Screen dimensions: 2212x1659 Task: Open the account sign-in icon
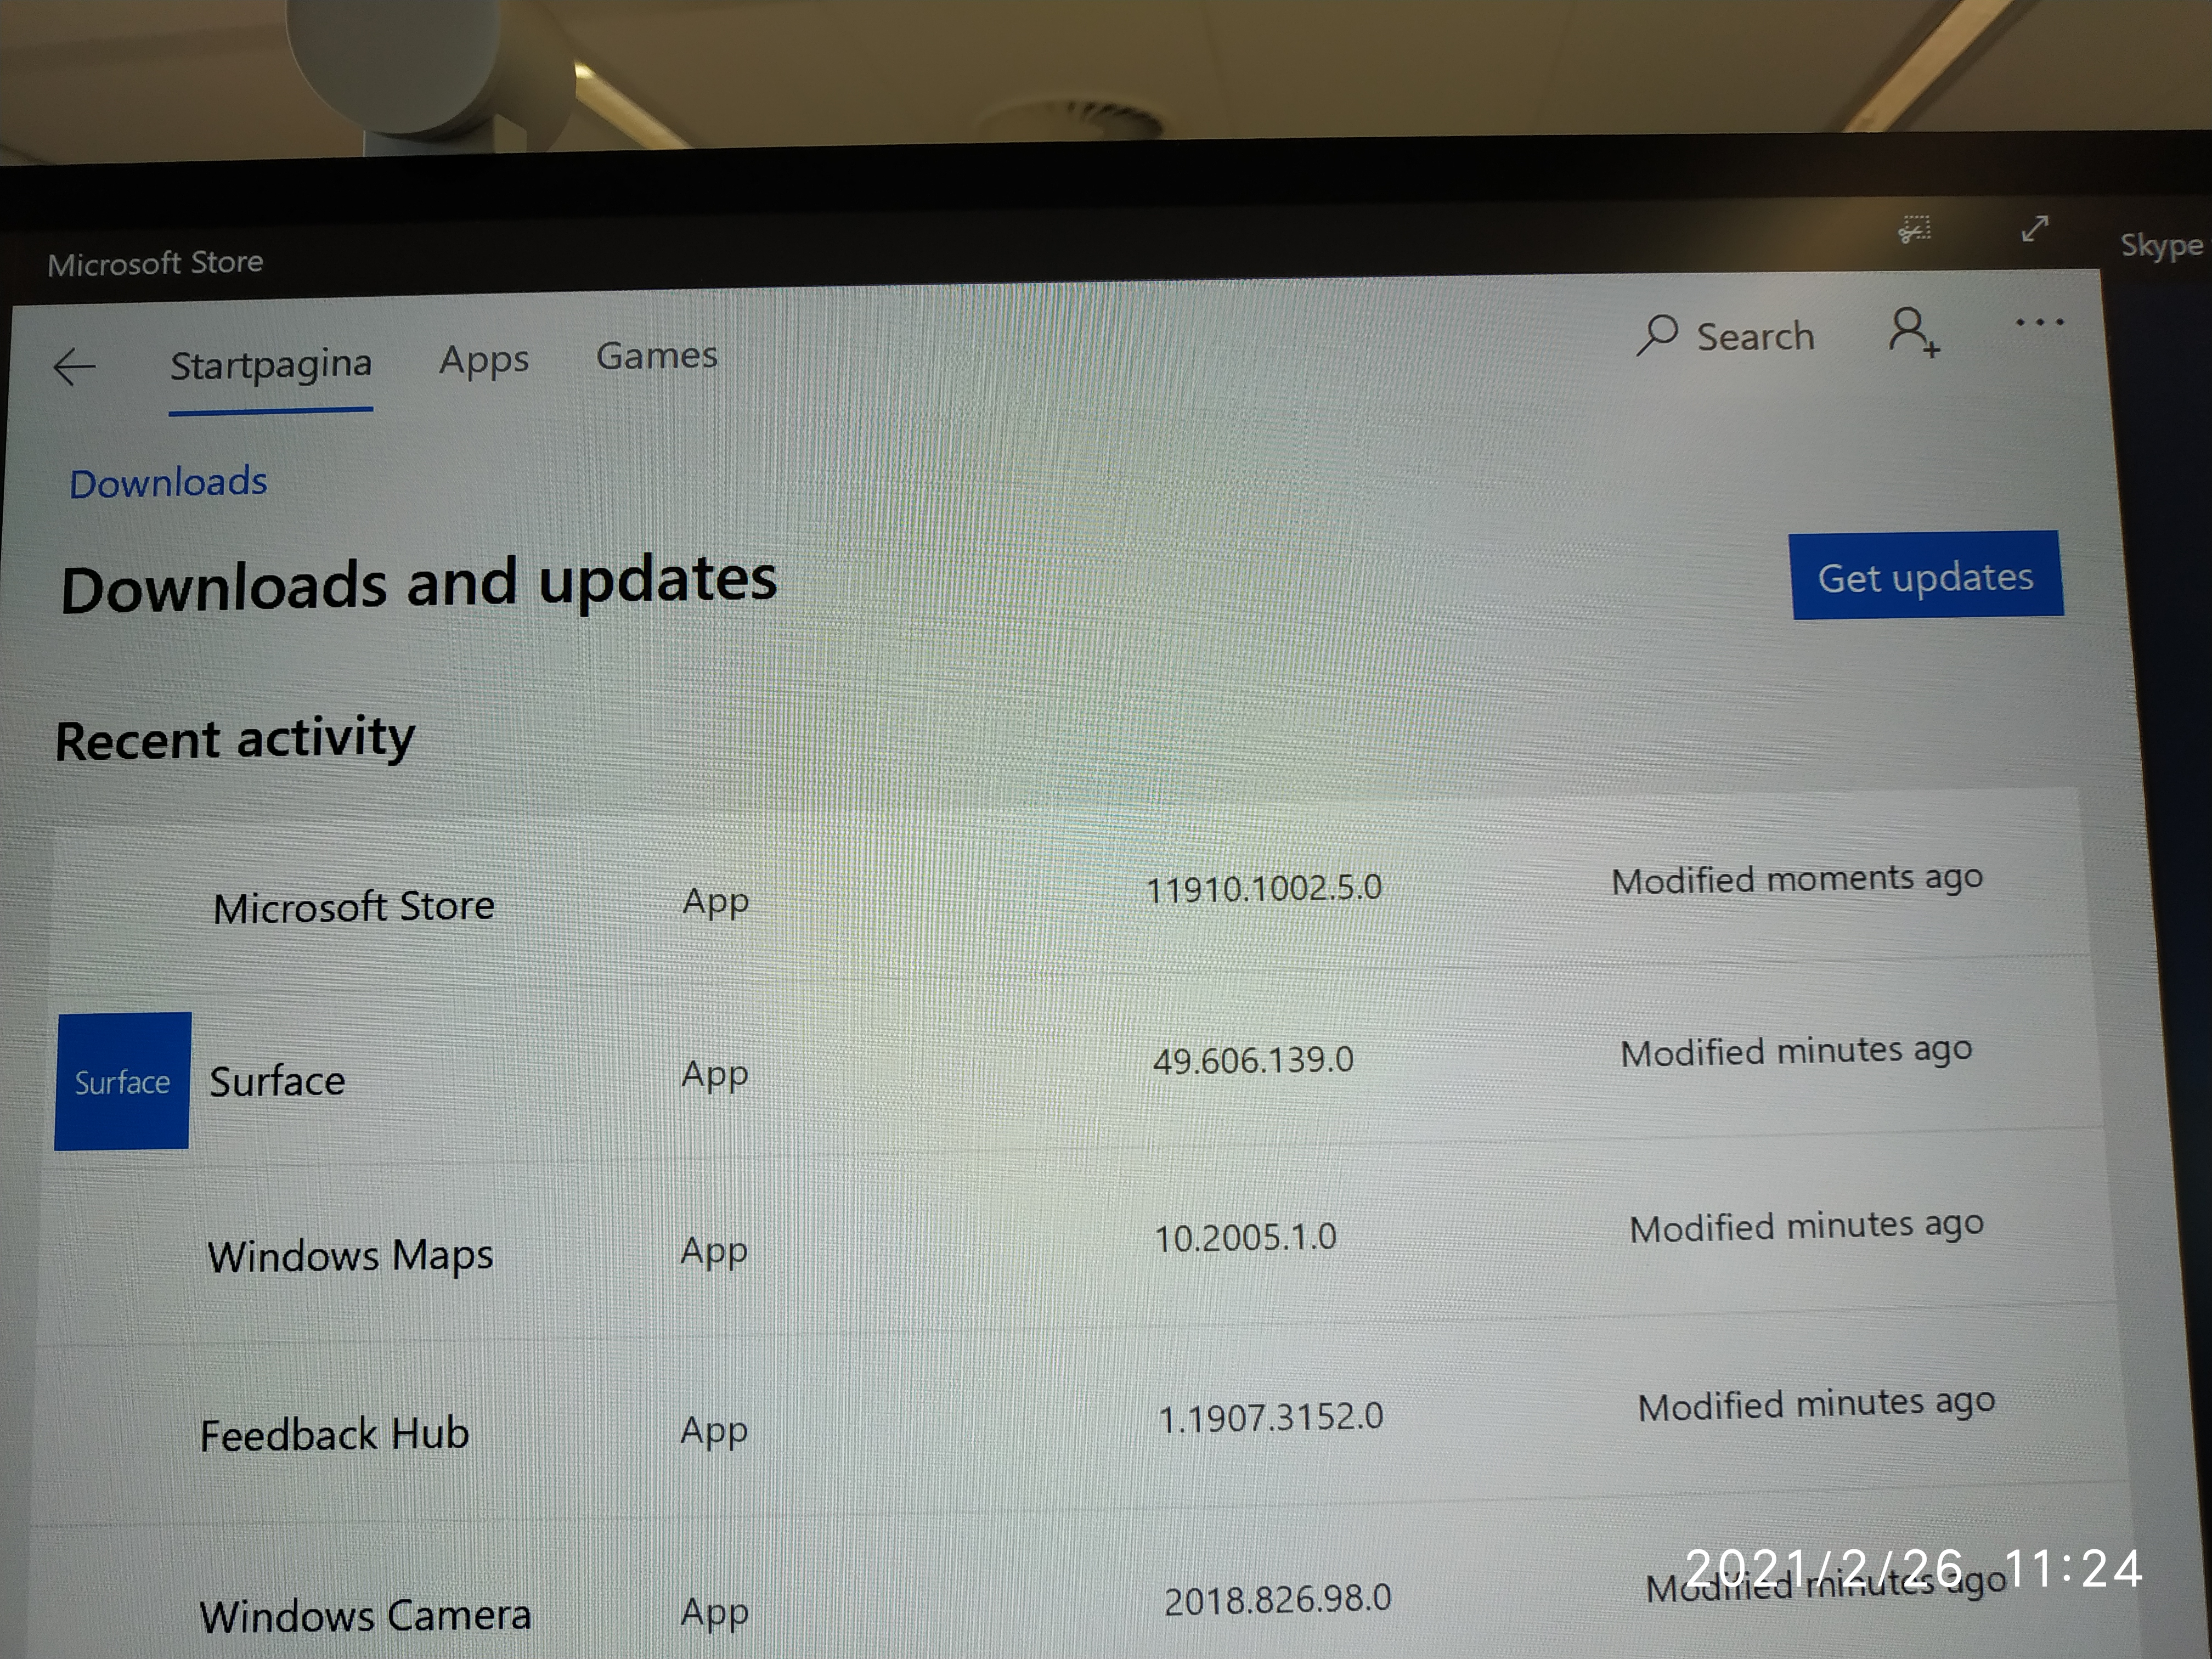[x=1912, y=331]
